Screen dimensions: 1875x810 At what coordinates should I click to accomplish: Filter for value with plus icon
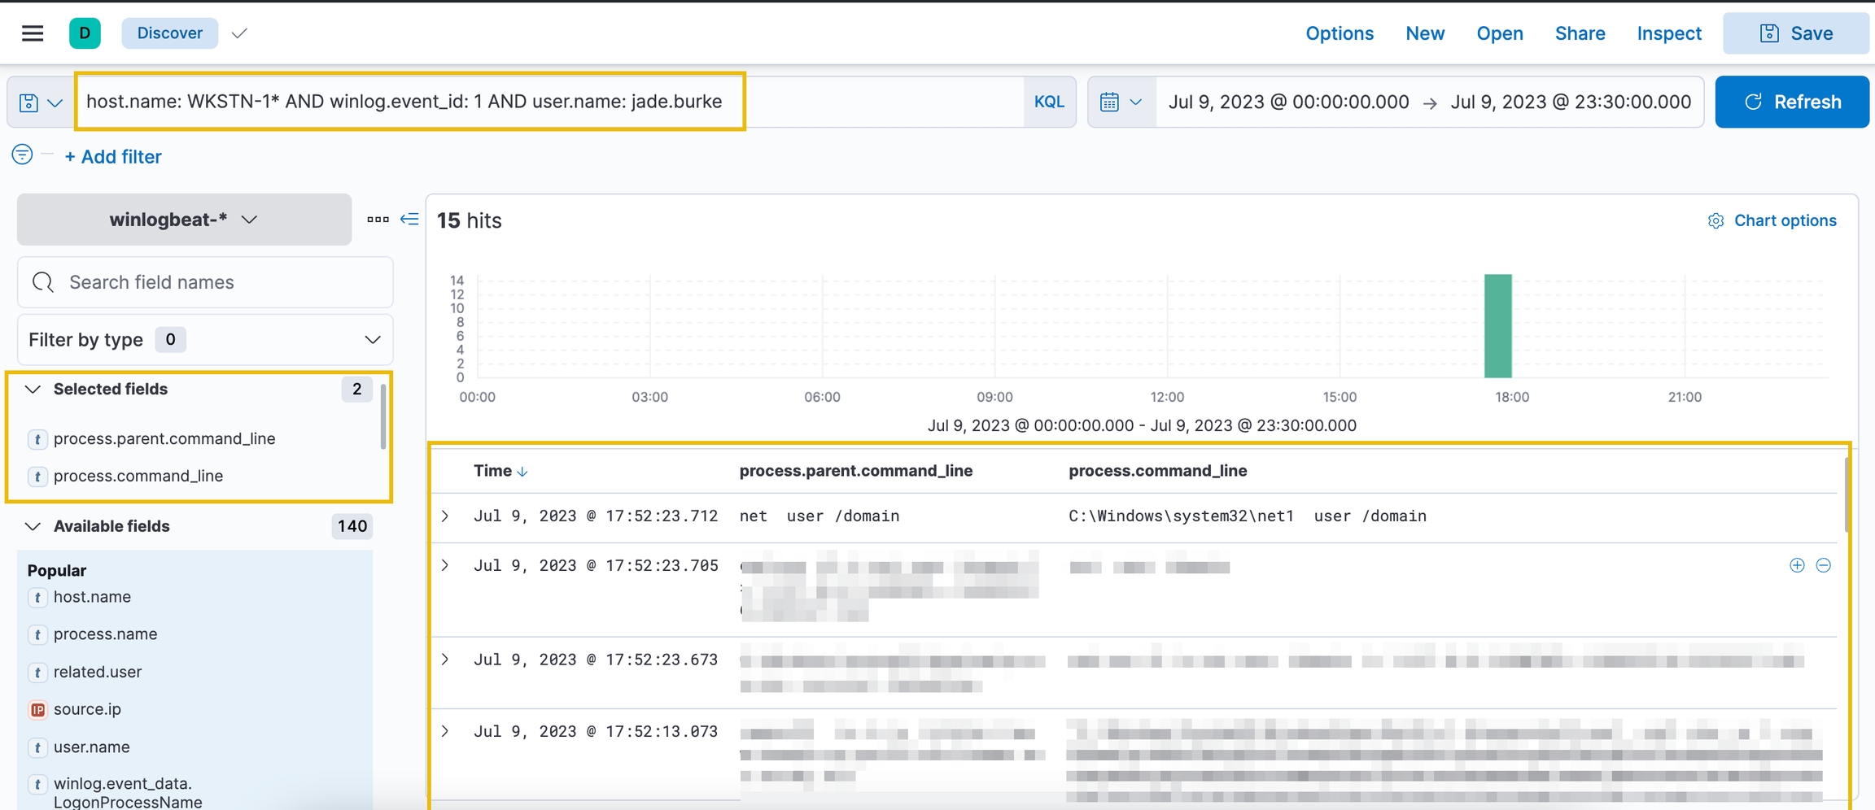[1797, 565]
